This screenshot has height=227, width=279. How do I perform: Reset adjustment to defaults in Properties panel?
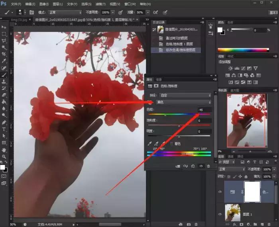(193, 166)
